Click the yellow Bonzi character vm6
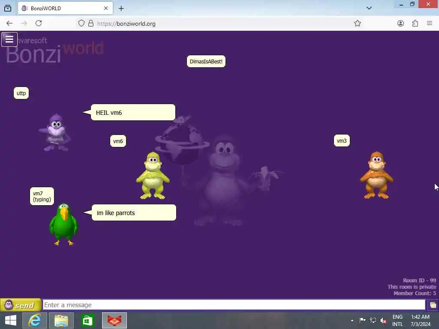This screenshot has height=329, width=439. pos(153,176)
